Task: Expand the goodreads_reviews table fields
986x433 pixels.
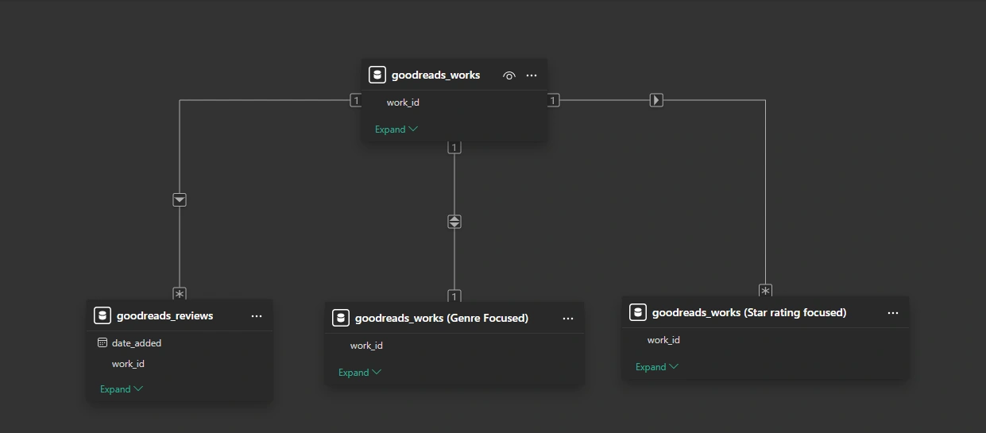Action: 122,389
